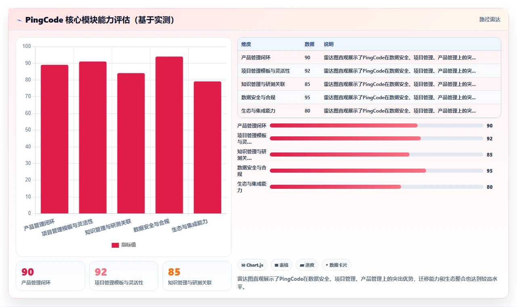
Task: Click the 项目管理模板与灵活性 bar in the chart
Action: tap(93, 138)
